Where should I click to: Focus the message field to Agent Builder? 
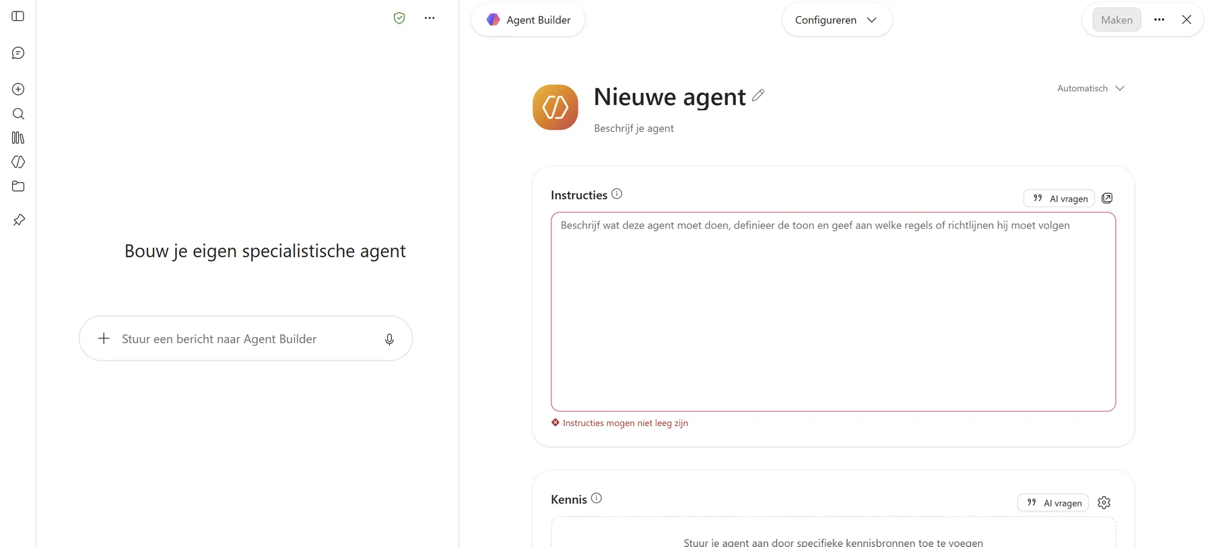[x=244, y=338]
